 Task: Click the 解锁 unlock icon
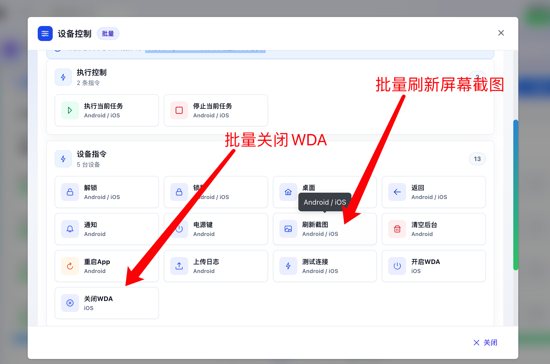[70, 192]
